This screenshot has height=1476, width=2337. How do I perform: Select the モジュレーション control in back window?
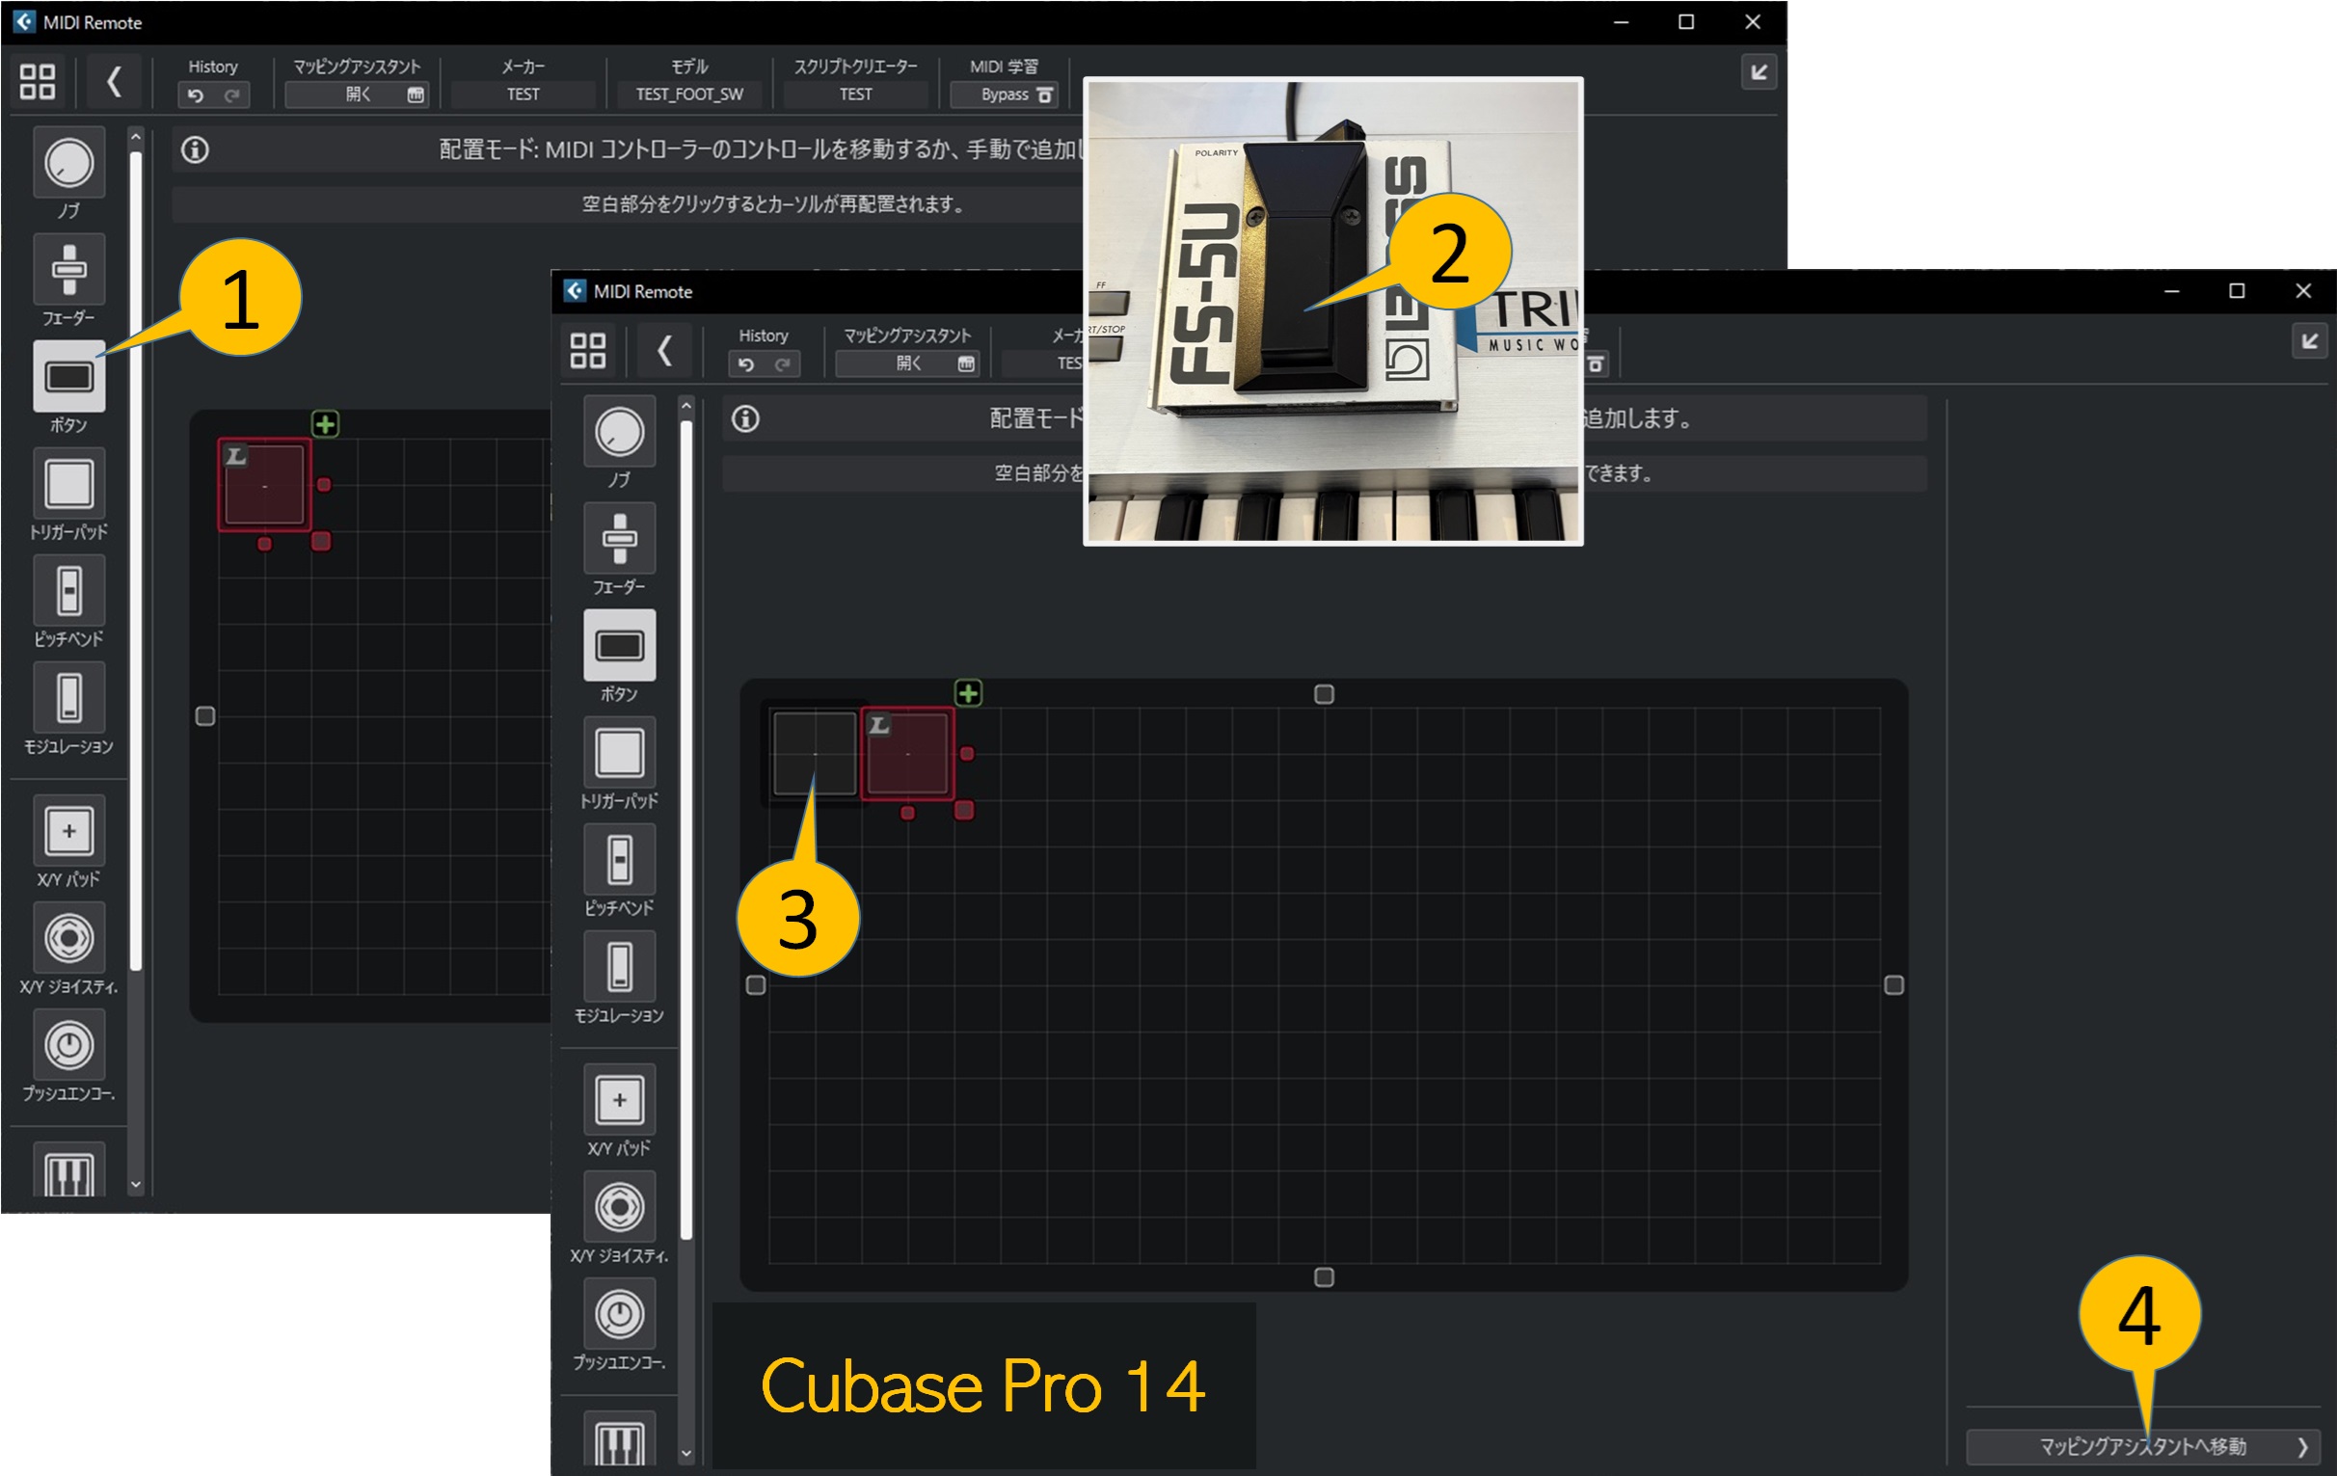(67, 698)
